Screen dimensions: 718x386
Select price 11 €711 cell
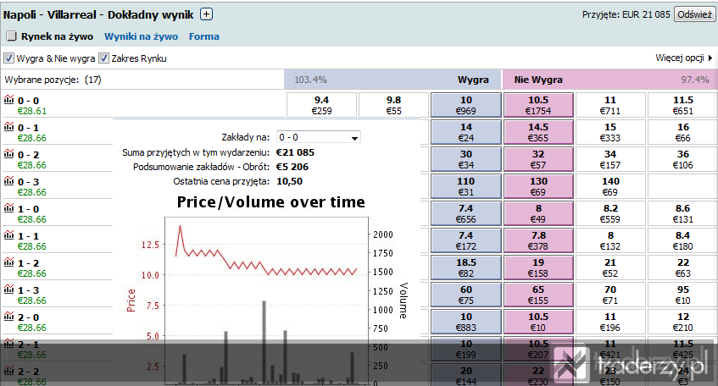pyautogui.click(x=610, y=105)
